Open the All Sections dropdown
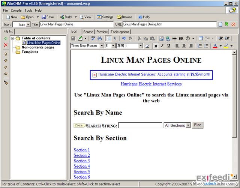Image resolution: width=240 pixels, height=188 pixels. [188, 125]
